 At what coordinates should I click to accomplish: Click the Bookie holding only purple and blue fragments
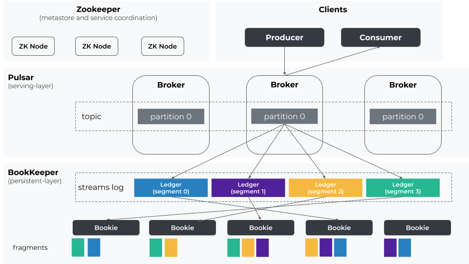pos(417,228)
